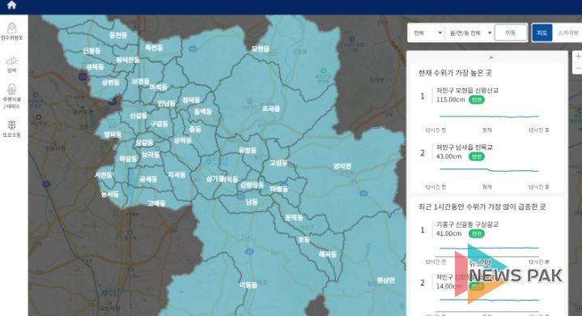Viewport: 582px width, 316px height.
Task: Click the 안전 badge next to 43.00cm
Action: (476, 156)
